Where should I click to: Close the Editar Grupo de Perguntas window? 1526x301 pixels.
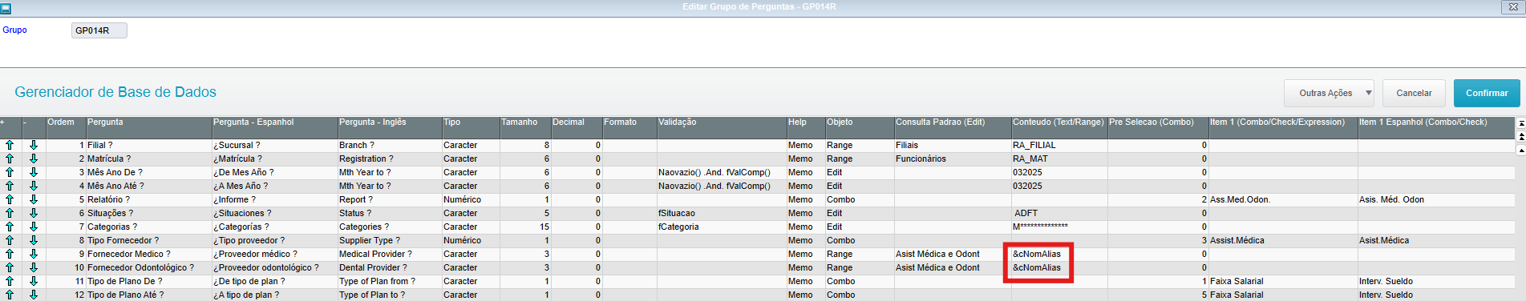(x=1514, y=6)
